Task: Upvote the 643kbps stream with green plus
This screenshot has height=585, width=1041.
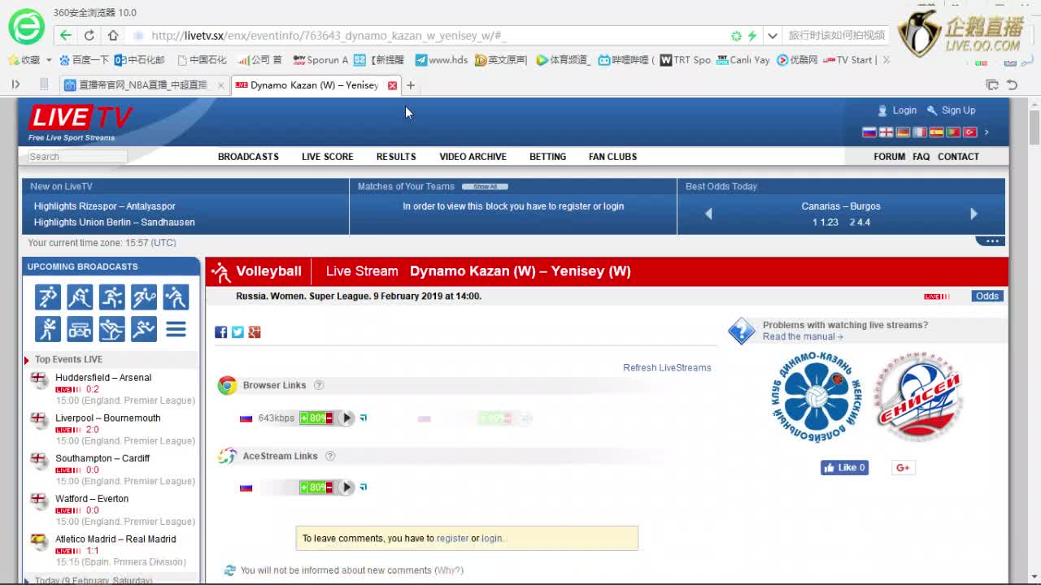Action: [x=304, y=418]
